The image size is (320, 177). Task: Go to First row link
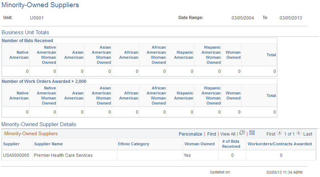point(271,134)
